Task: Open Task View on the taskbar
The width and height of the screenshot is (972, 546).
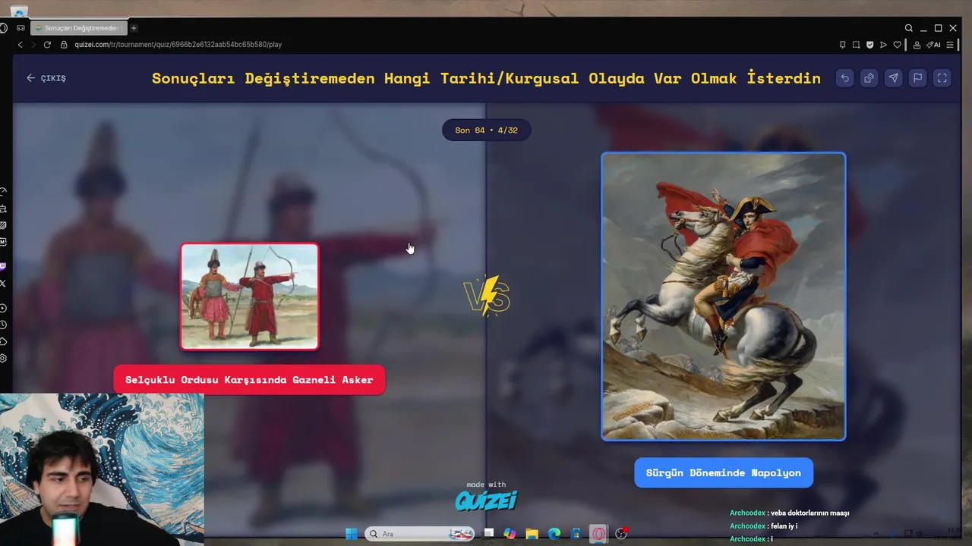Action: [489, 534]
